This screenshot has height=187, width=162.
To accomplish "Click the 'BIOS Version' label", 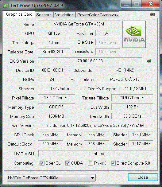I will [22, 61].
